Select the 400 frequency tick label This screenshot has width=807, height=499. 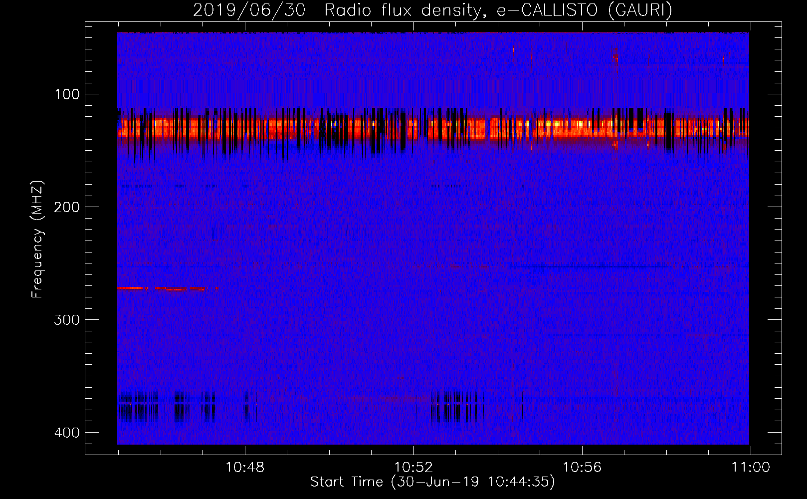click(x=67, y=433)
